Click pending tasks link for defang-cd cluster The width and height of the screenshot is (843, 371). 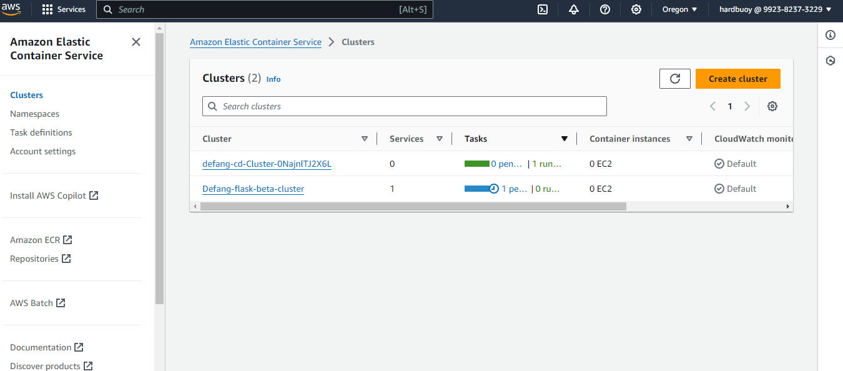pyautogui.click(x=506, y=164)
